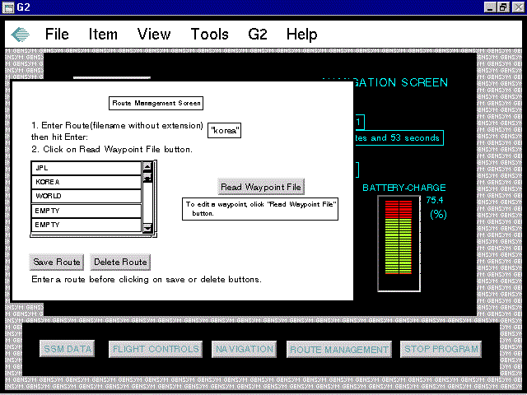This screenshot has width=527, height=395.
Task: Click the Save Route button
Action: coord(57,263)
